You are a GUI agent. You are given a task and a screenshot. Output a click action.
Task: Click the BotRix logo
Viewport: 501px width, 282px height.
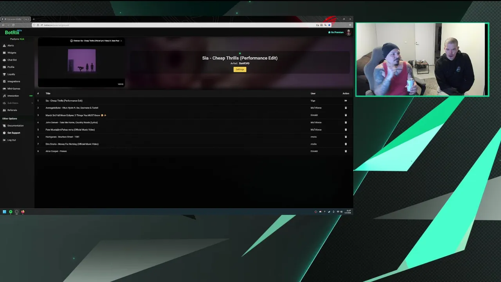point(13,33)
